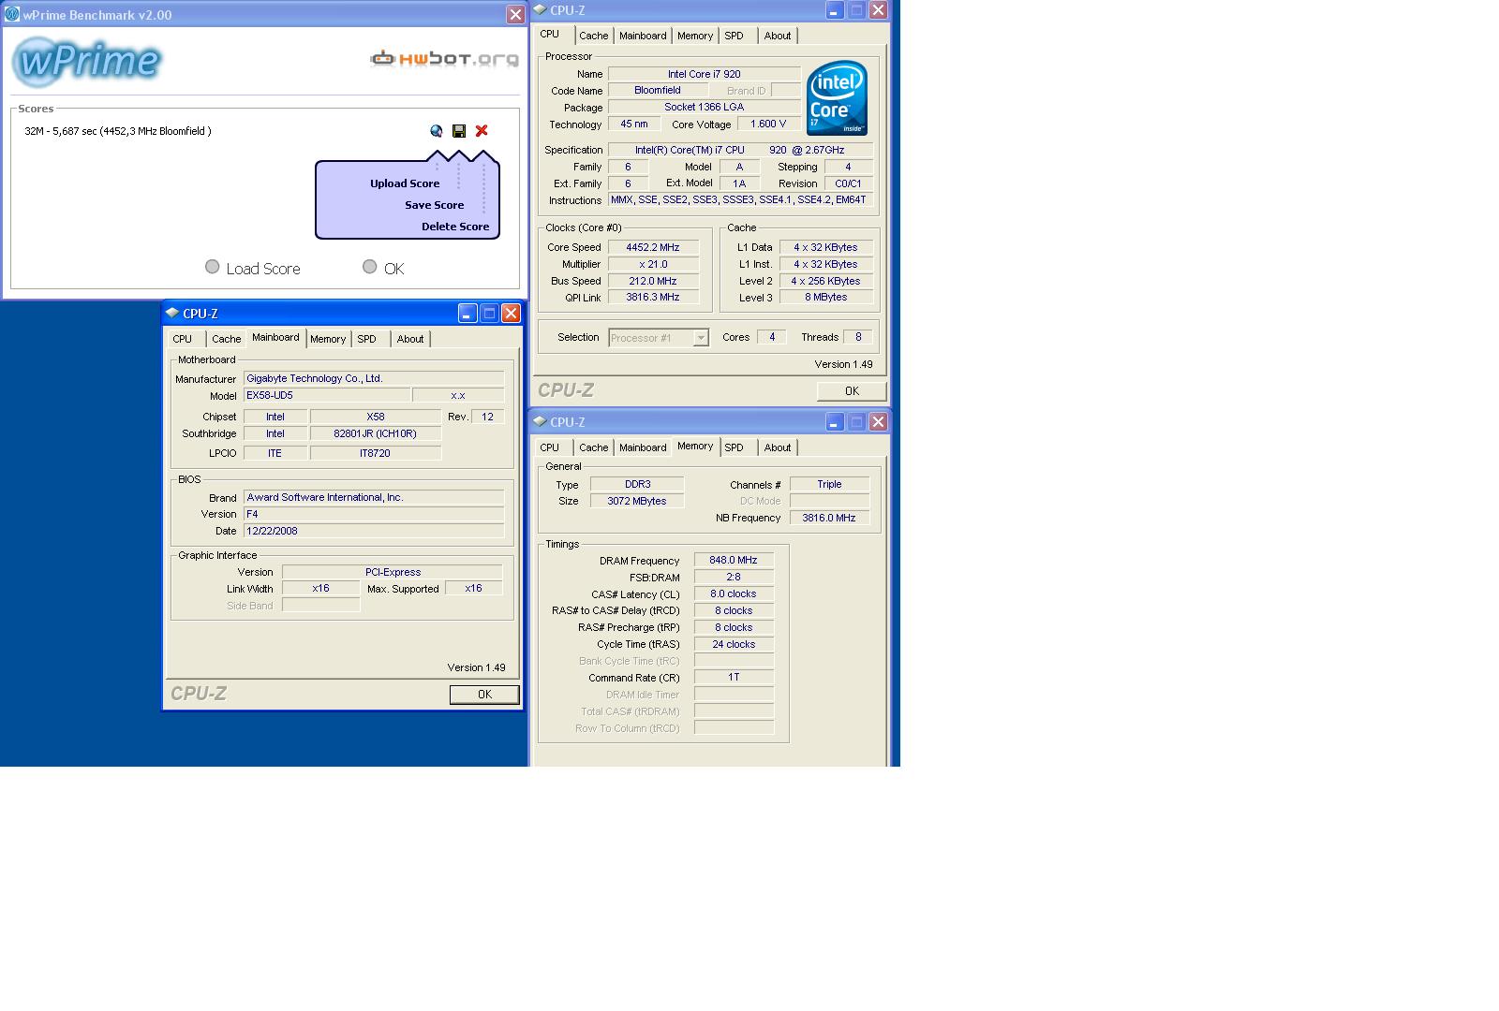Click the Intel Core i7 logo badge

pos(837,98)
